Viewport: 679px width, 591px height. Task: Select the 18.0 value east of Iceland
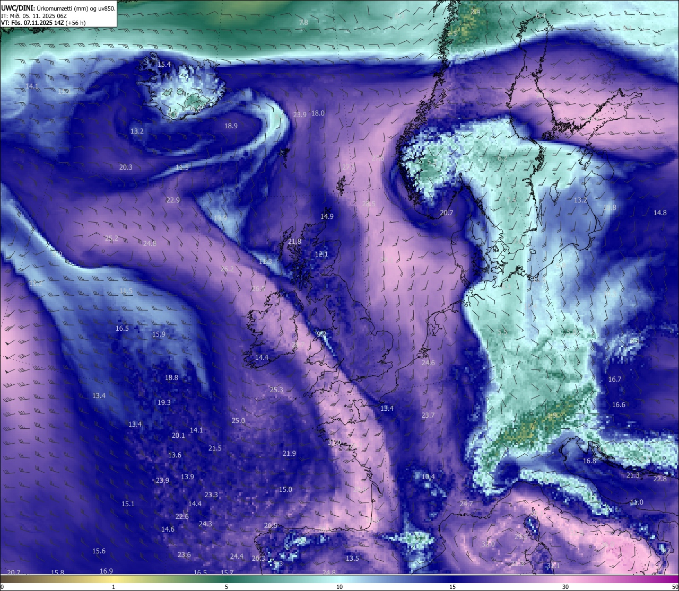pyautogui.click(x=318, y=113)
